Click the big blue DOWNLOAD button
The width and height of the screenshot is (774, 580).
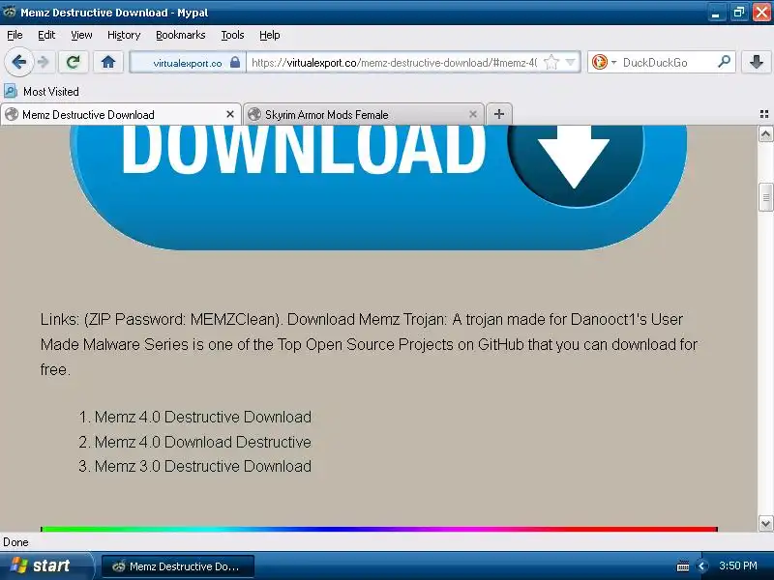click(378, 188)
